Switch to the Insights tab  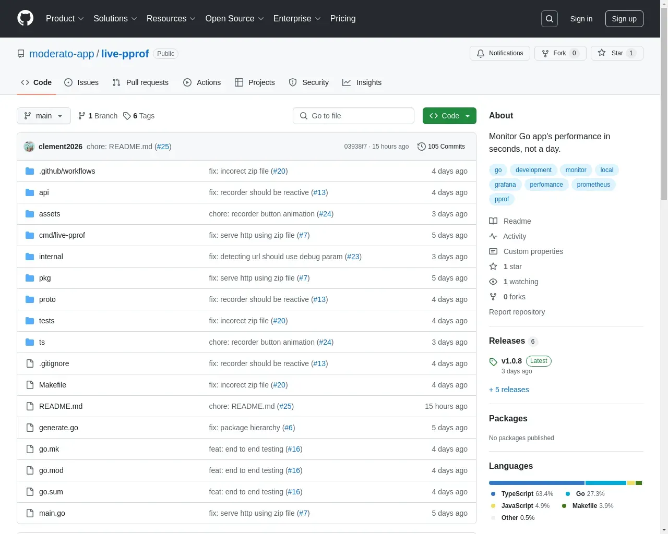click(x=362, y=82)
